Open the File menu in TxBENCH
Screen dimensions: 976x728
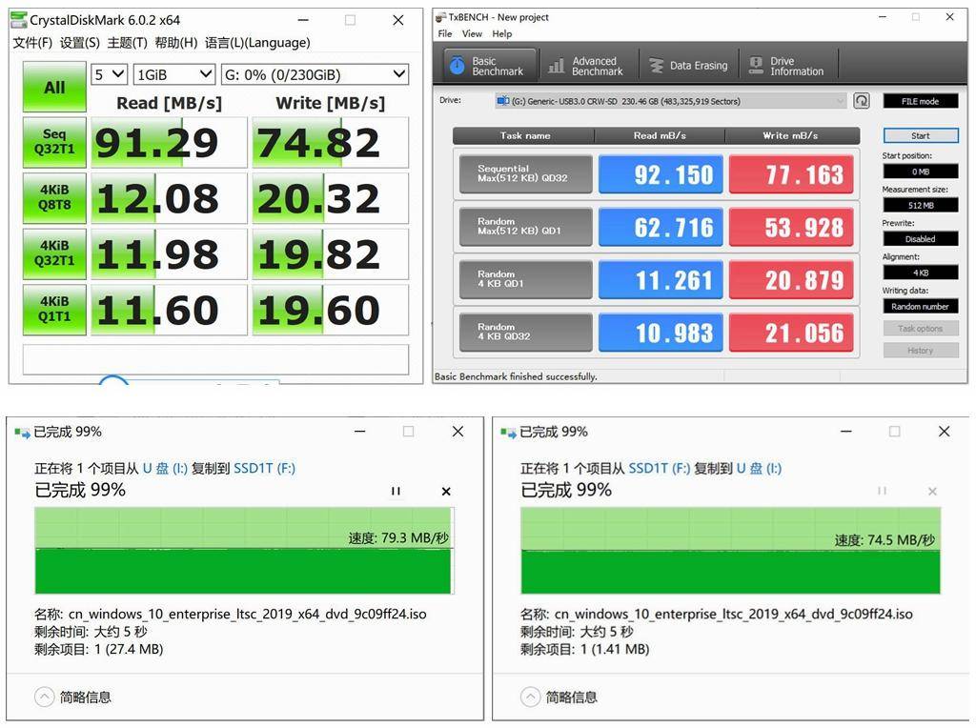point(445,33)
